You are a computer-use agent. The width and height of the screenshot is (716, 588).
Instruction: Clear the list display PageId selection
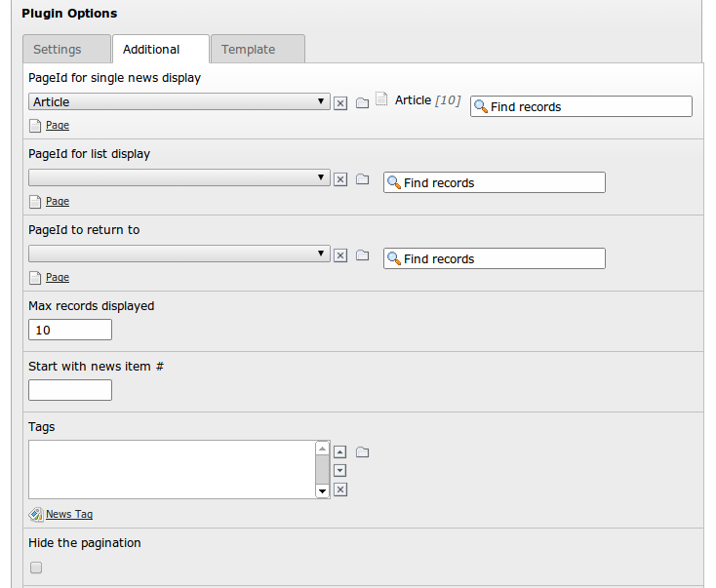coord(340,179)
